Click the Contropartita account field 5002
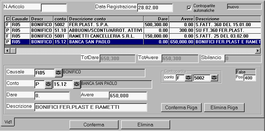Viewport: 265px width, 131px height. pos(202,78)
